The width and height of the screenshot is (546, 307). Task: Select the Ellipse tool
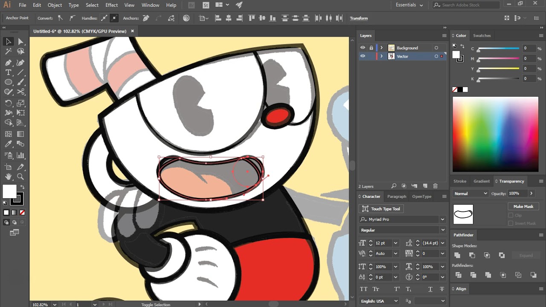8,82
